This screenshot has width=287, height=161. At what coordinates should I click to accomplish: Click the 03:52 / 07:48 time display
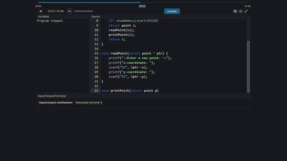[x=56, y=11]
